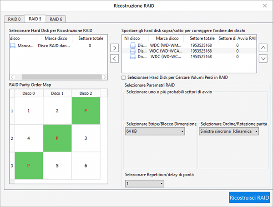The height and width of the screenshot is (207, 273).
Task: Move selected disk to the right list
Action: (114, 48)
